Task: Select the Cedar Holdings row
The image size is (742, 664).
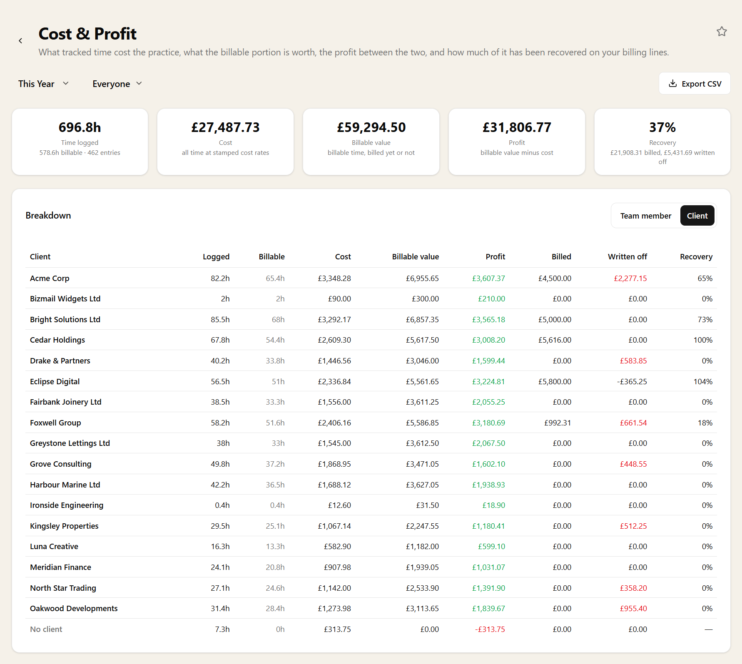Action: tap(371, 340)
